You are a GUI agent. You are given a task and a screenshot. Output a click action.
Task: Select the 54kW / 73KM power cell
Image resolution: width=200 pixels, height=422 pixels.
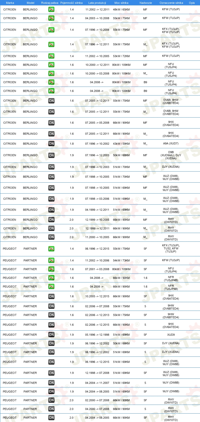121,260
